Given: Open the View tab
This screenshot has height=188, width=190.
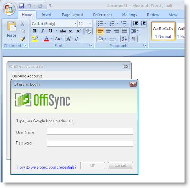Looking at the screenshot, I should 173,15.
